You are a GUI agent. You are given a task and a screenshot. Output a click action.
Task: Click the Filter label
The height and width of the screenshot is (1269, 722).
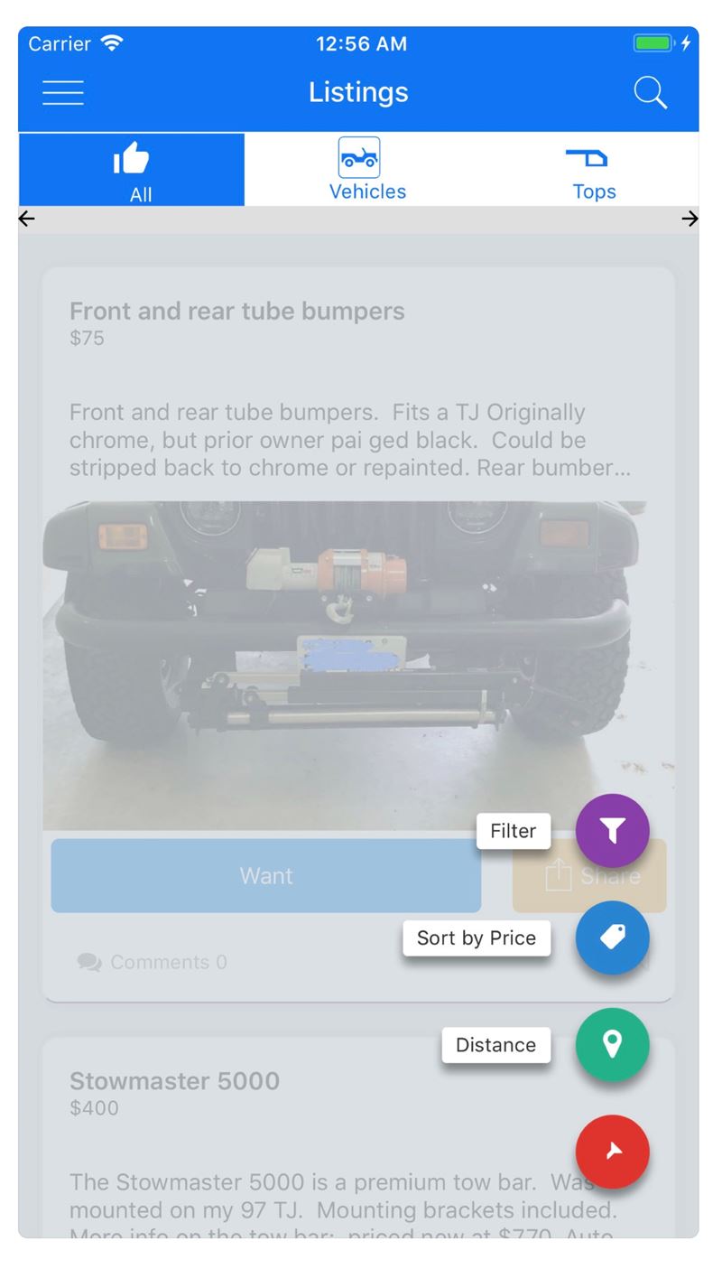[514, 831]
